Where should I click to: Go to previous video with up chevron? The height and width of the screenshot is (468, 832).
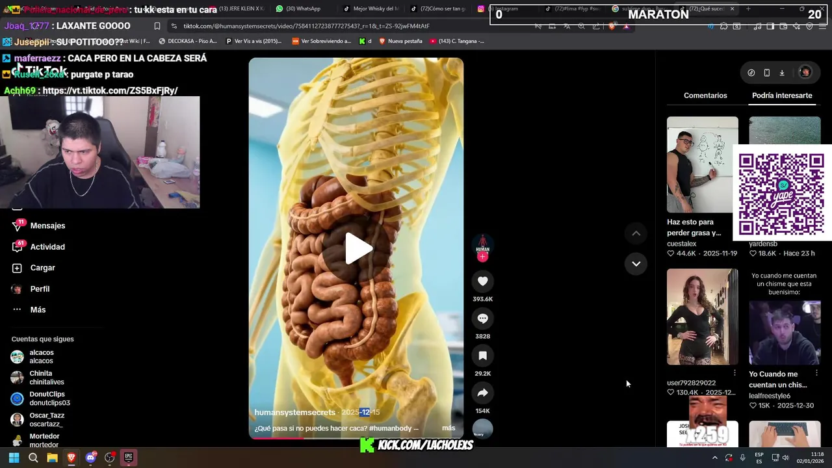click(x=636, y=233)
